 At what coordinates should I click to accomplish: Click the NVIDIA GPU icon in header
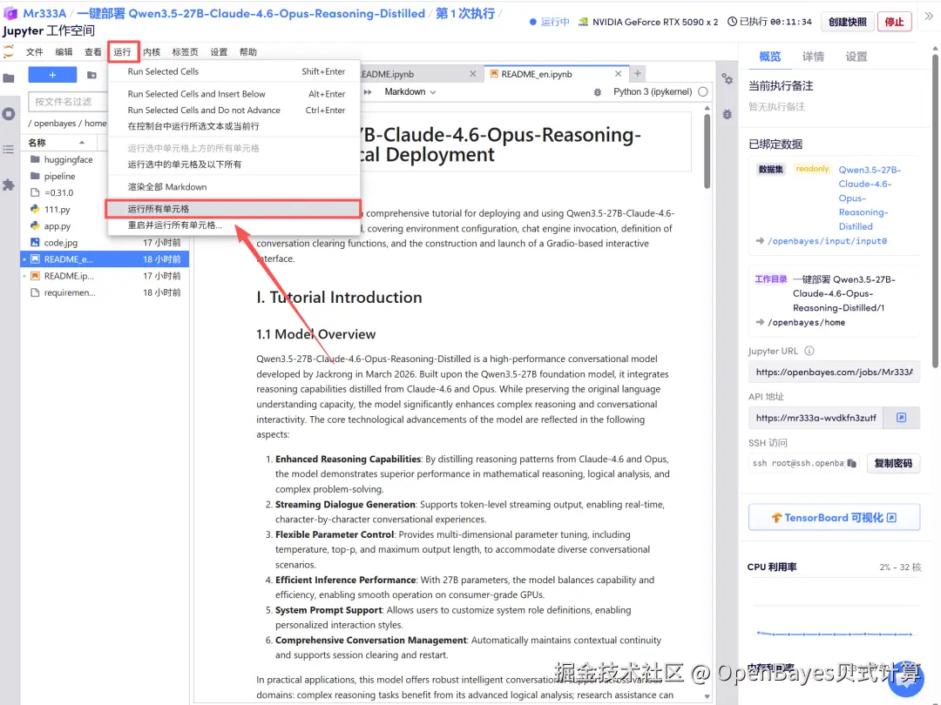pos(583,22)
